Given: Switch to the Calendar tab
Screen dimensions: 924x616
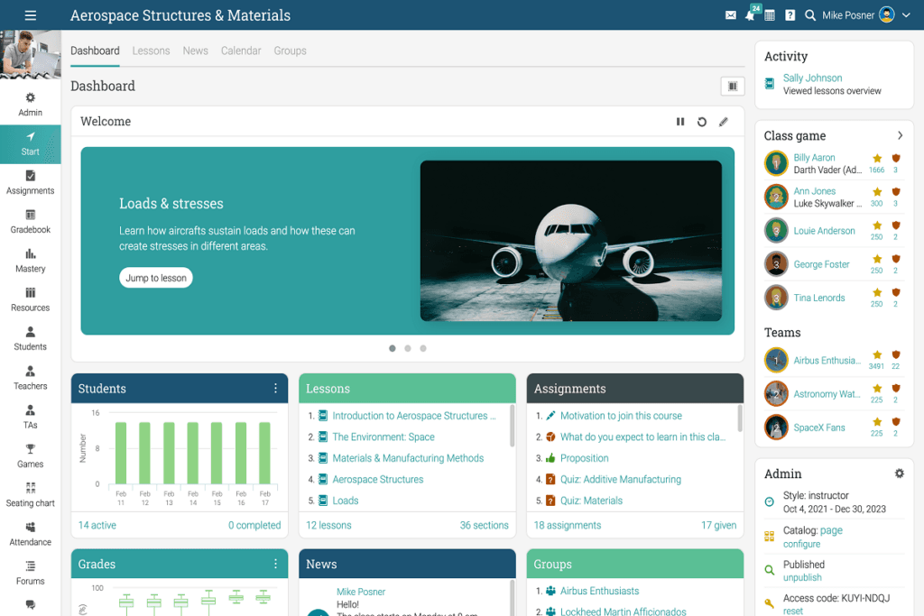Looking at the screenshot, I should pos(241,51).
